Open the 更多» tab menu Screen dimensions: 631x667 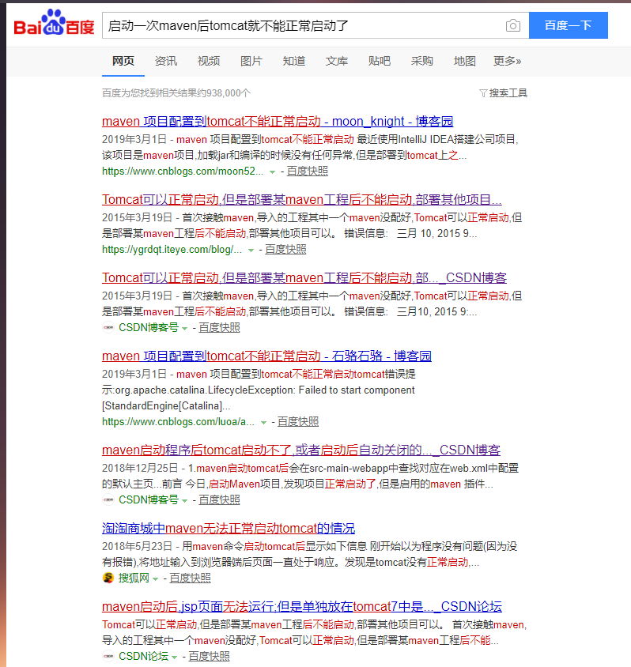(507, 62)
